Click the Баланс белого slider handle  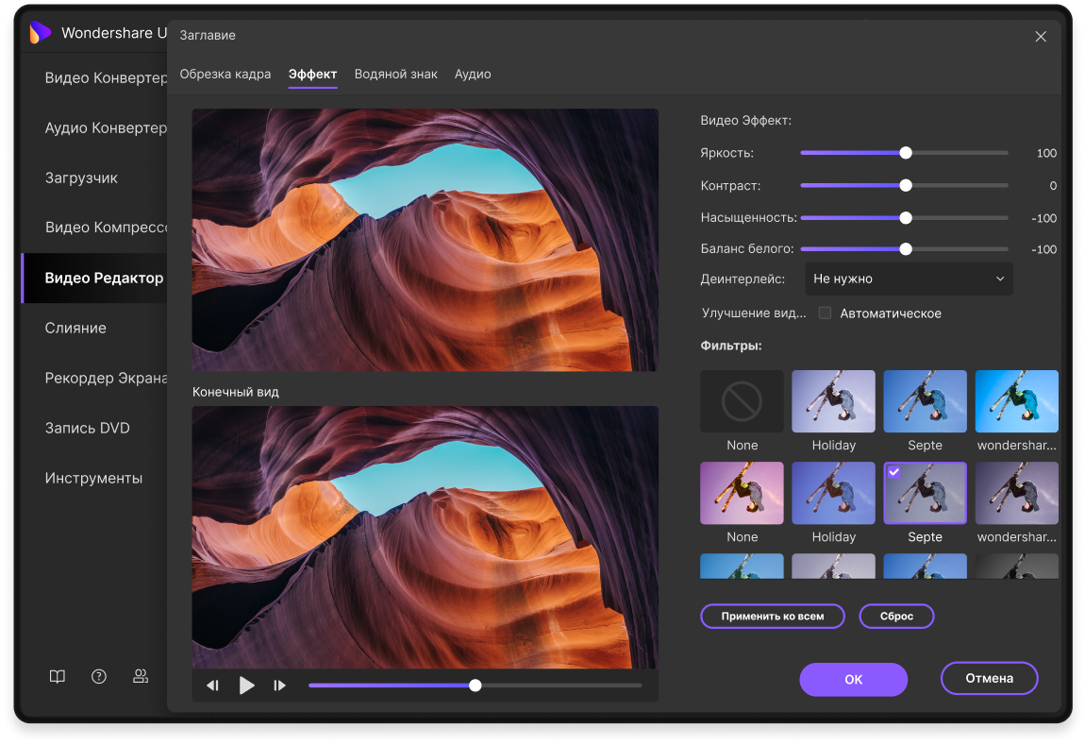(906, 249)
